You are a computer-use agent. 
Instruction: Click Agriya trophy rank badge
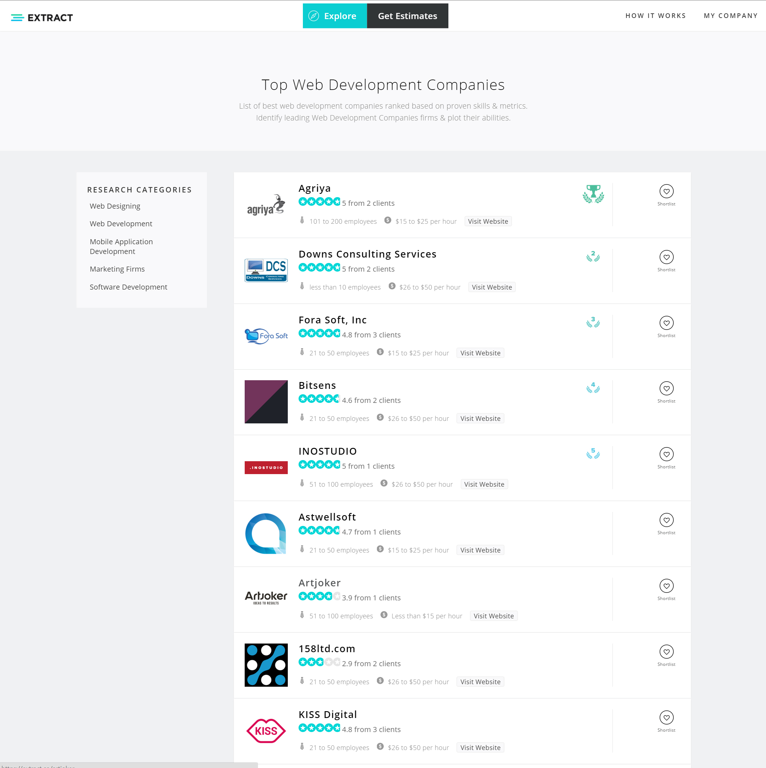(593, 194)
